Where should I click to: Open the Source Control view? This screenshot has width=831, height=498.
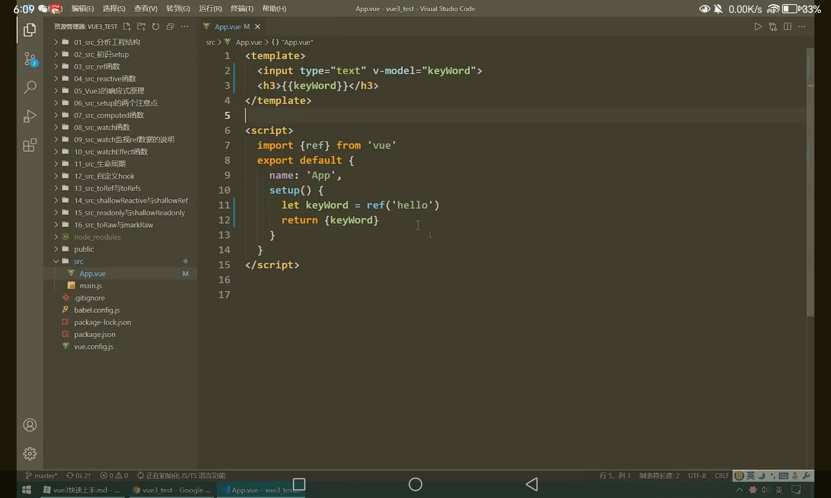tap(30, 59)
